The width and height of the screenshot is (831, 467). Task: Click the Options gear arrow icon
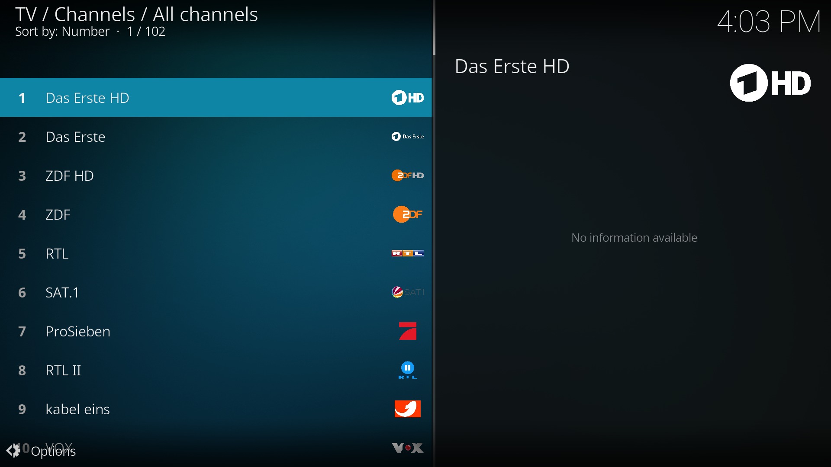[x=13, y=451]
